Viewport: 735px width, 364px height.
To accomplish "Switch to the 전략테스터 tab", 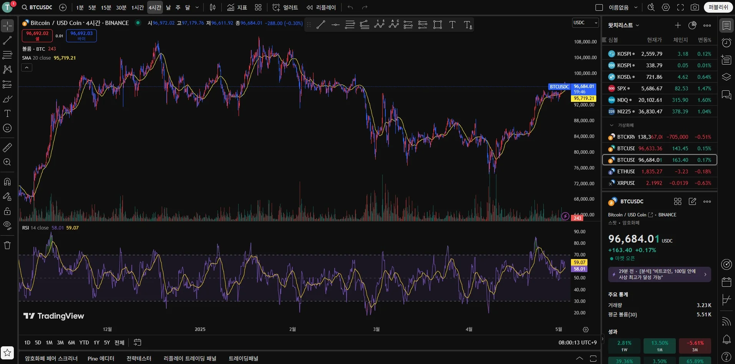I will click(139, 358).
